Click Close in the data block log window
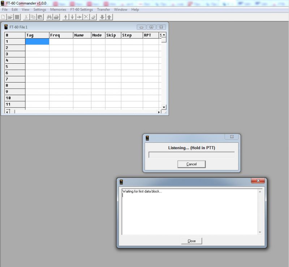 [191, 241]
